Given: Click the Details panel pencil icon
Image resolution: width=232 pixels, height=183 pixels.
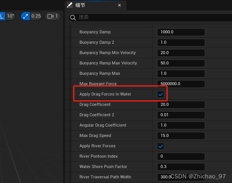Looking at the screenshot, I should (70, 5).
